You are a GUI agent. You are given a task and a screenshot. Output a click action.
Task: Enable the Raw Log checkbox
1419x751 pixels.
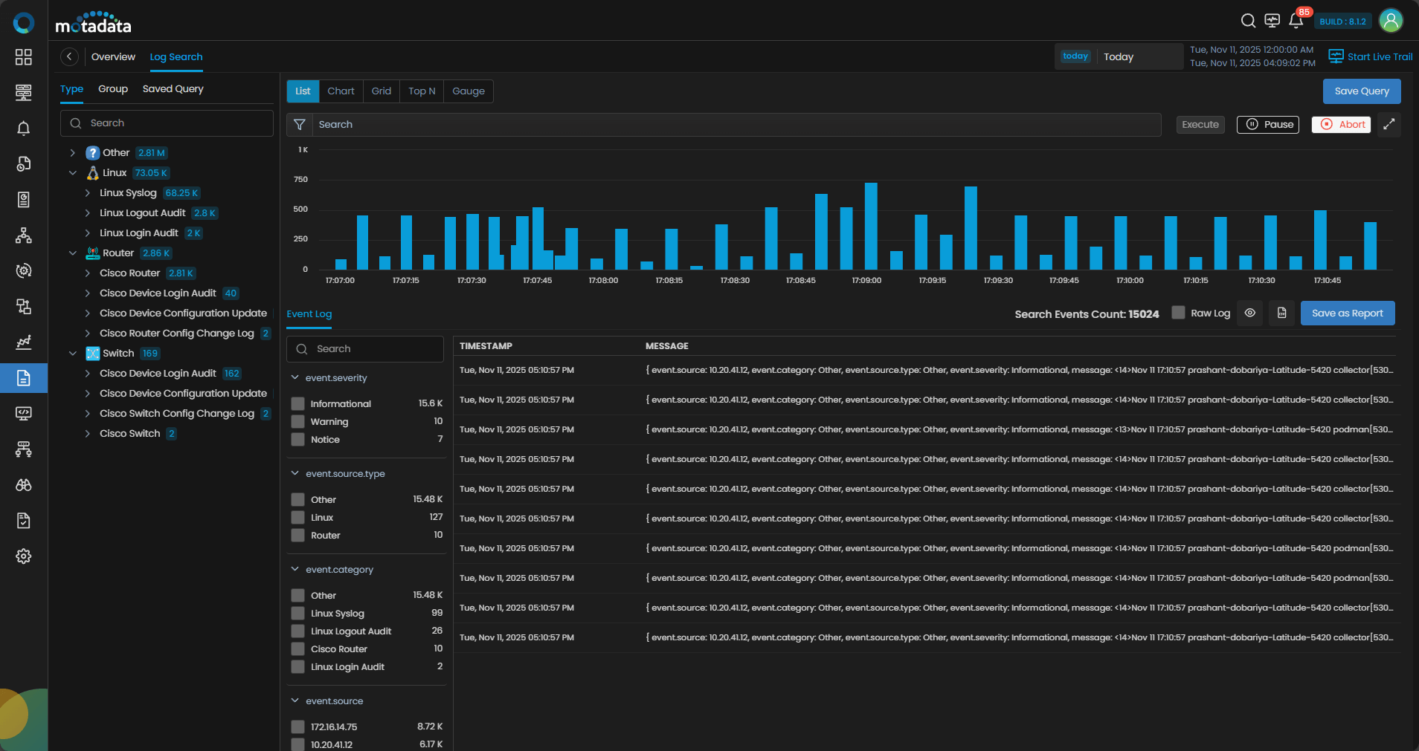pos(1178,313)
